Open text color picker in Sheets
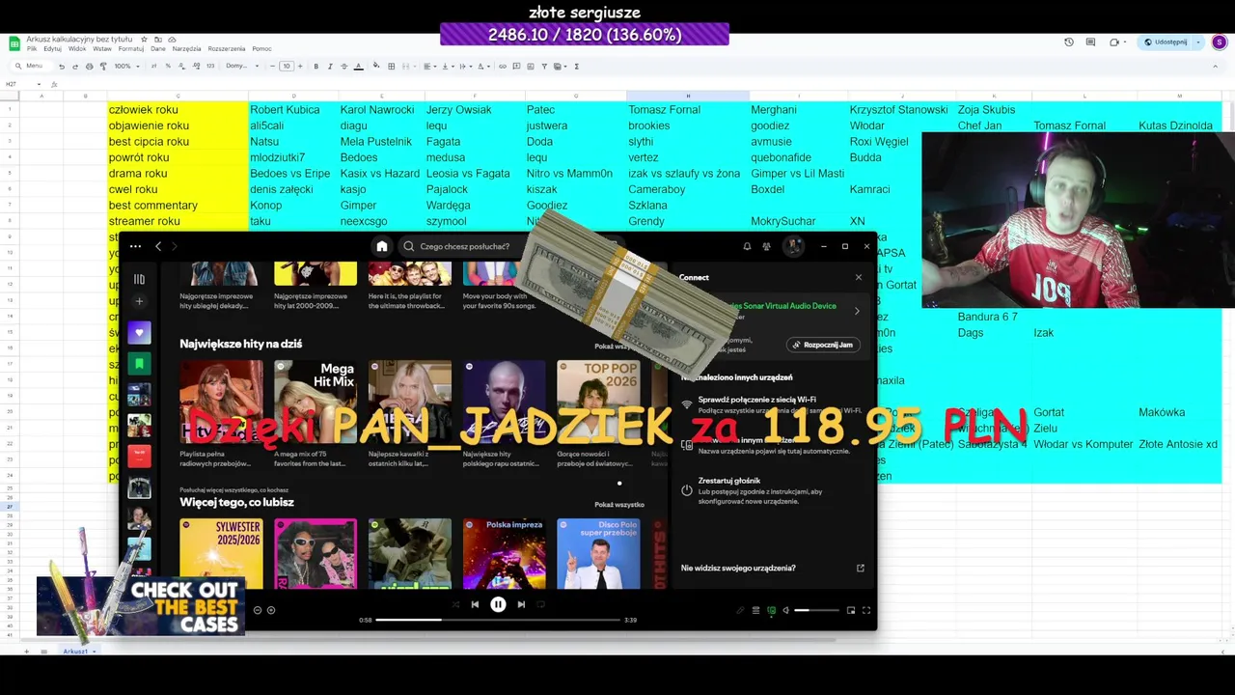 pyautogui.click(x=358, y=67)
